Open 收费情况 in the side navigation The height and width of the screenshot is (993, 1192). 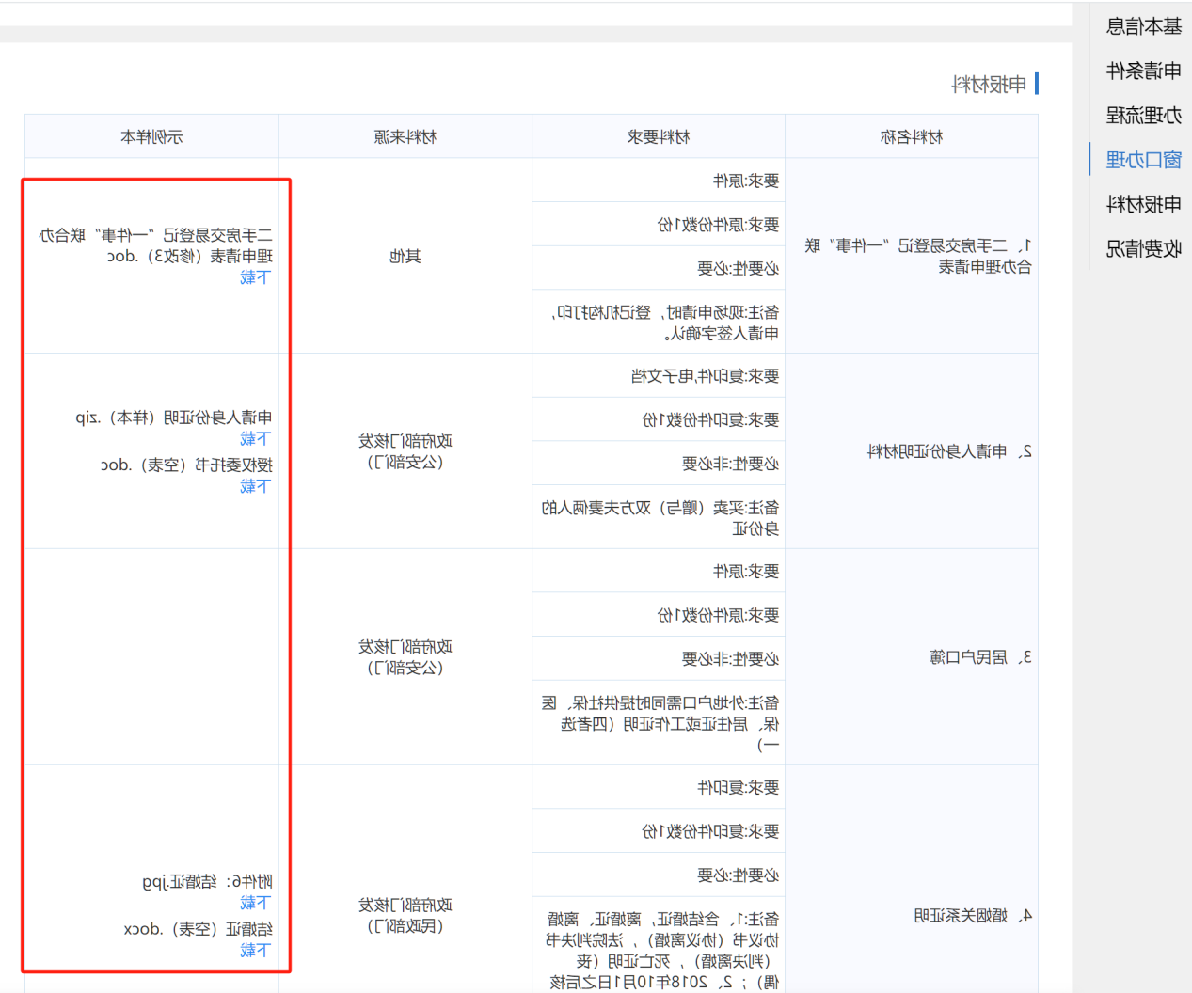[x=1143, y=248]
